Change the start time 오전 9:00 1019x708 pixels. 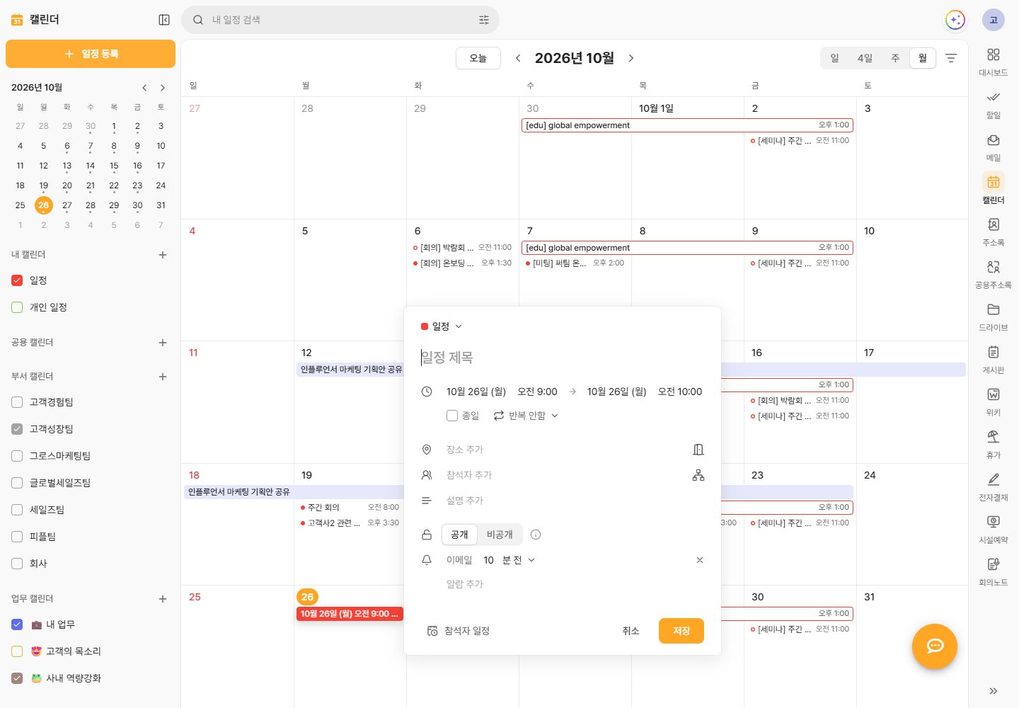537,392
